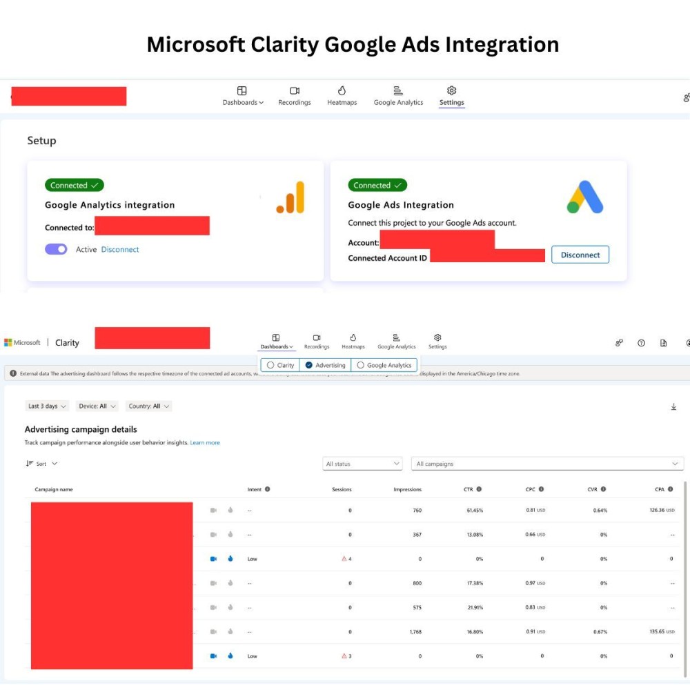
Task: Open the All status dropdown
Action: point(362,464)
